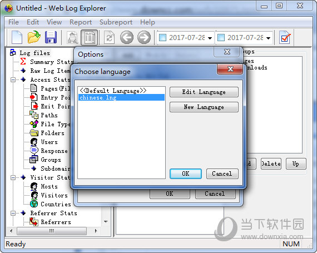This screenshot has width=317, height=253.
Task: Click the Summary Stats sigma icon
Action: click(x=23, y=61)
